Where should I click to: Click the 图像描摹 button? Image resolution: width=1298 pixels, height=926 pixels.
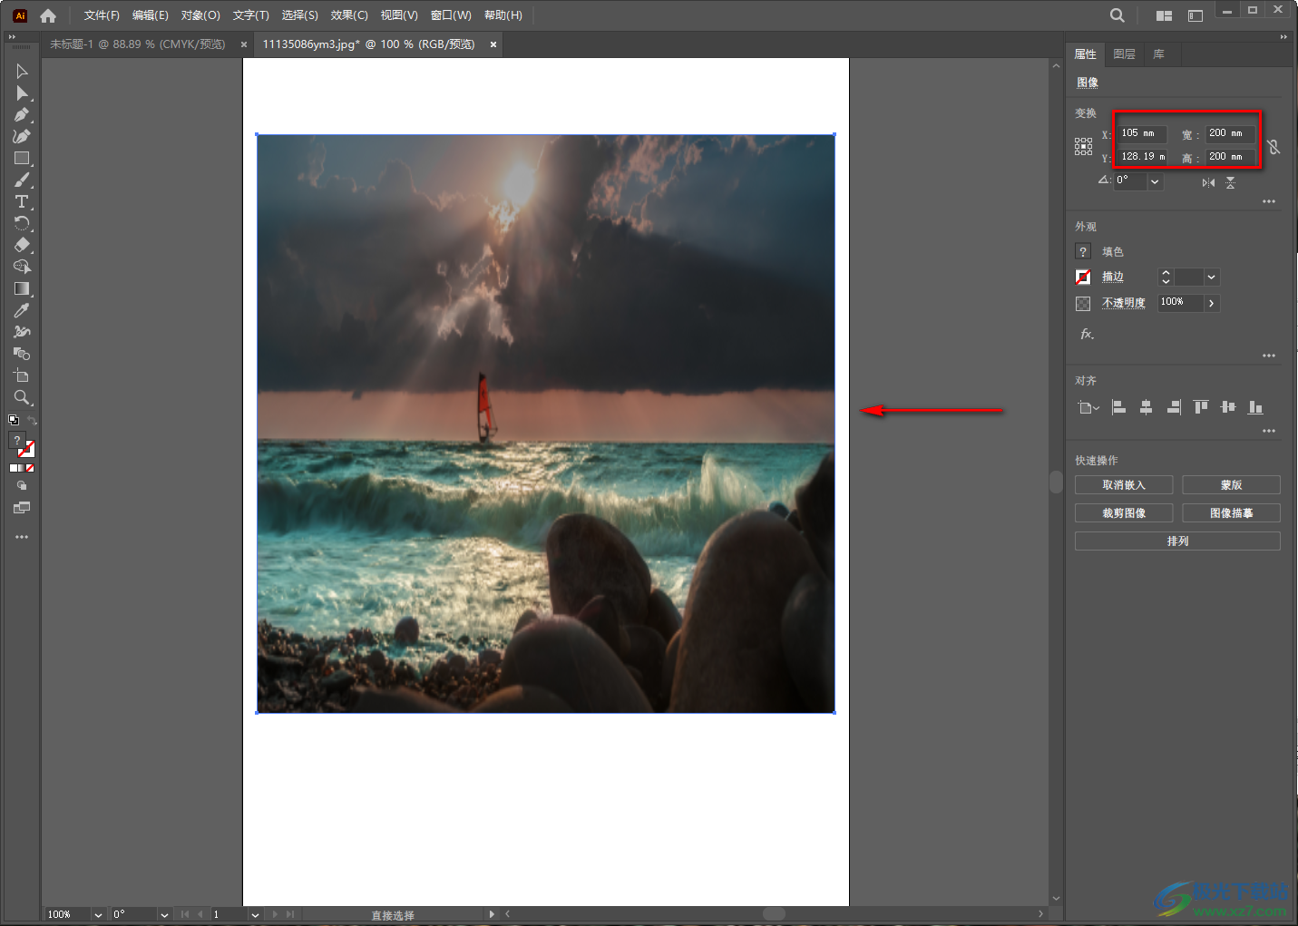point(1231,513)
